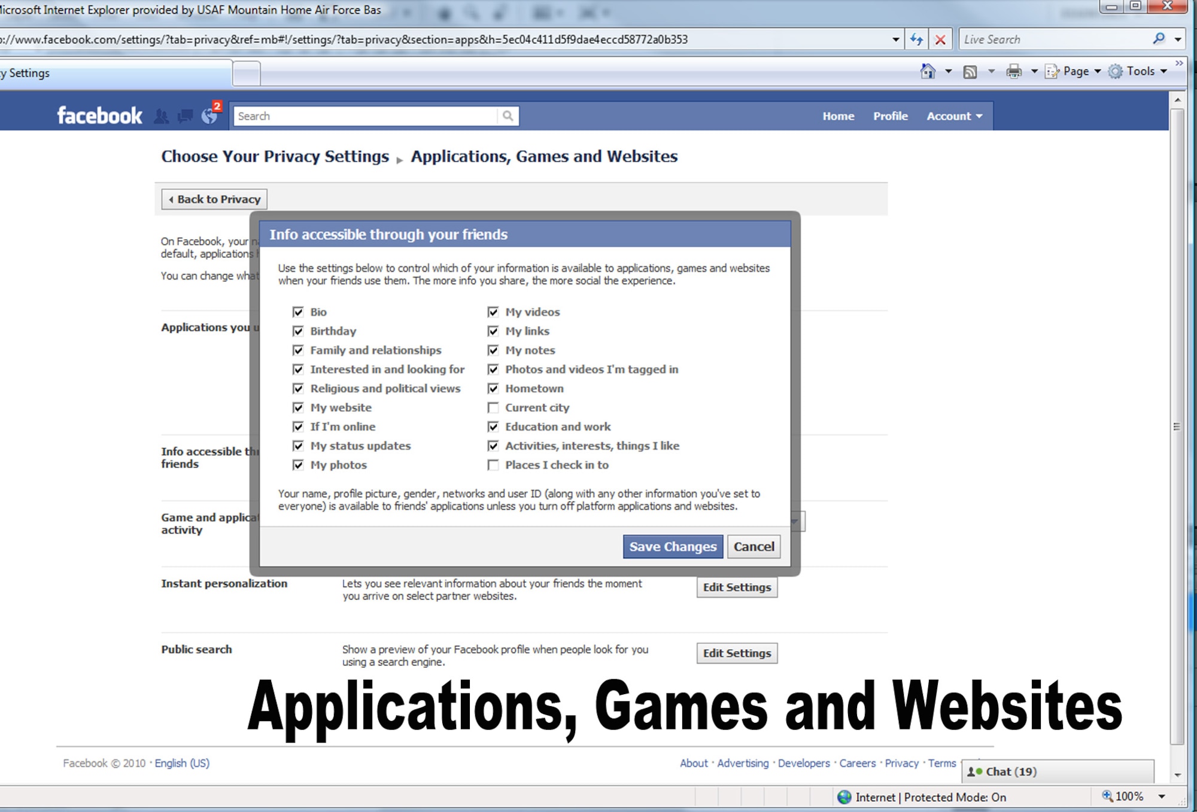The width and height of the screenshot is (1197, 812).
Task: Click the IE home icon
Action: coord(928,71)
